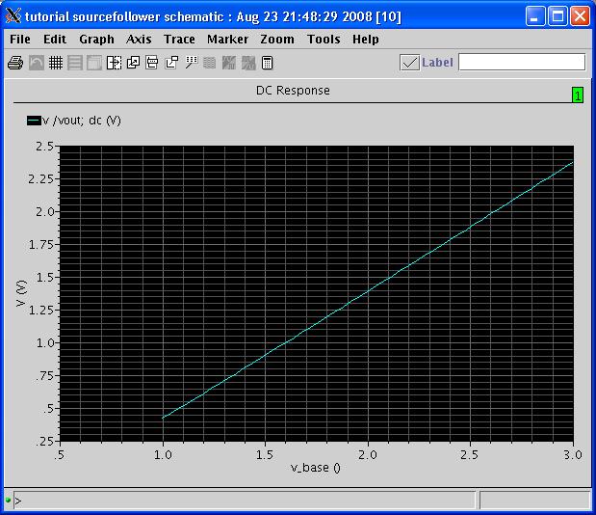Expand the Marker menu

pyautogui.click(x=227, y=40)
